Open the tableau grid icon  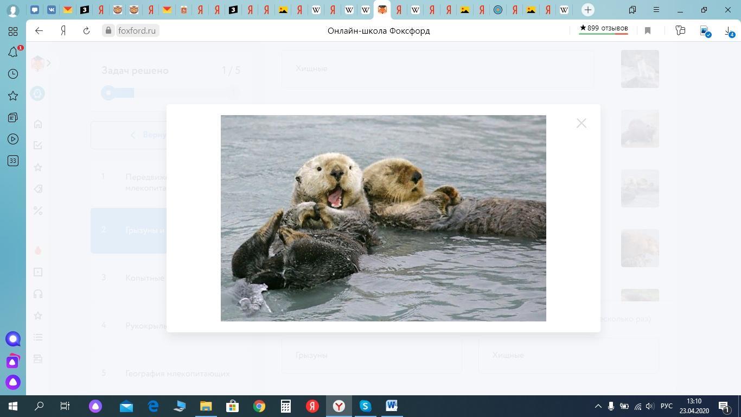[x=13, y=31]
